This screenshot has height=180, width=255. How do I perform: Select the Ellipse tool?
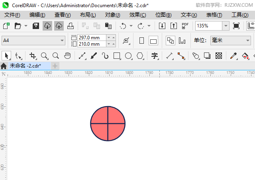click(128, 56)
